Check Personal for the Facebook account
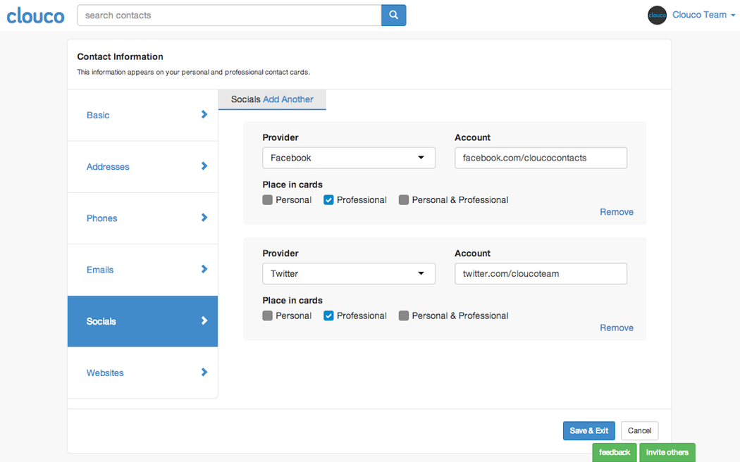This screenshot has height=462, width=740. pyautogui.click(x=268, y=200)
